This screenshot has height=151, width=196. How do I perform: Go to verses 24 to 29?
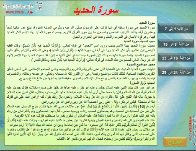[176, 72]
